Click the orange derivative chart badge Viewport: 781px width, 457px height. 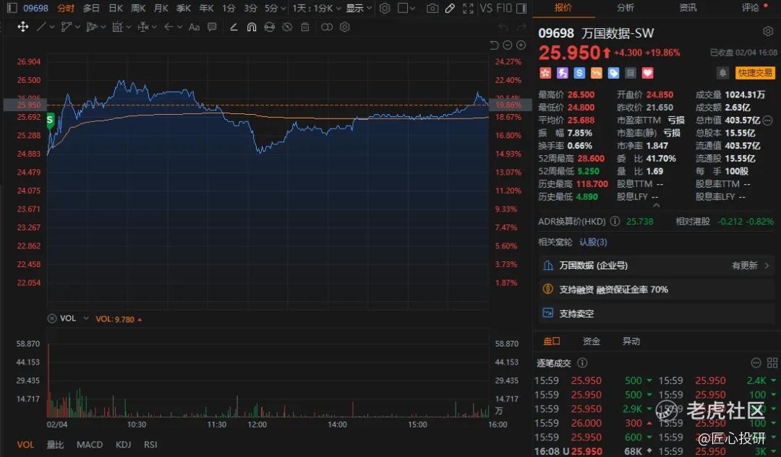(596, 73)
